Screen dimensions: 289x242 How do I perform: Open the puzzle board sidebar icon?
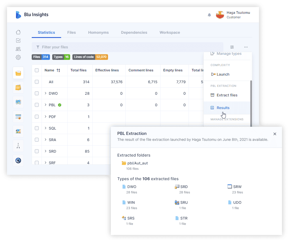click(x=18, y=131)
